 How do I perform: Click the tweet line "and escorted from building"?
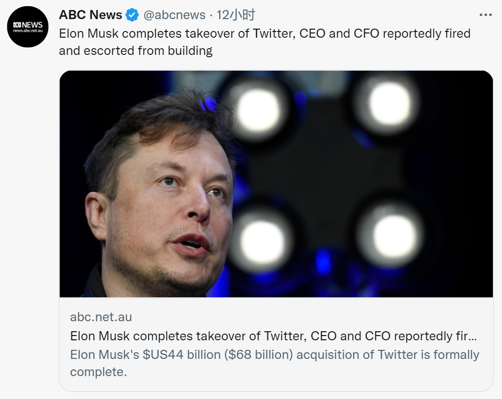click(136, 51)
